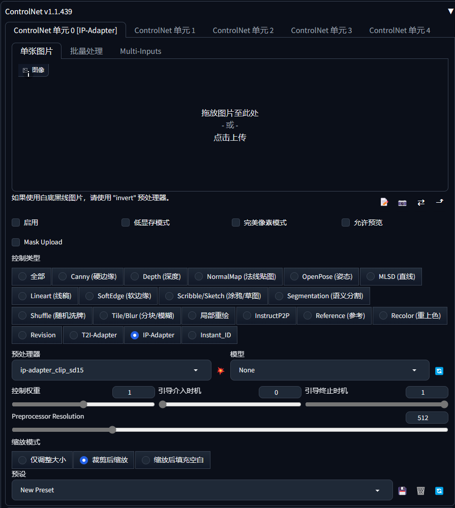Open the 预处理器 dropdown
Viewport: 455px width, 508px height.
coord(112,370)
